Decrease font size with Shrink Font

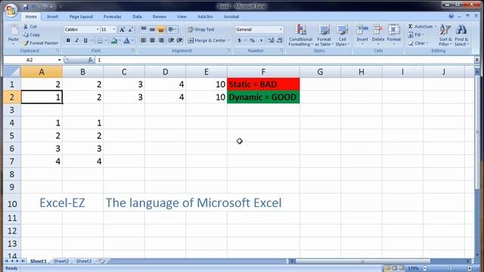point(131,29)
